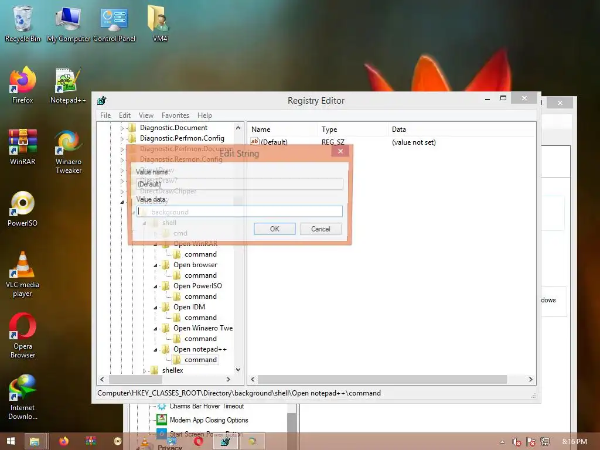Viewport: 600px width, 450px height.
Task: Select the Notepad++ desktop shortcut
Action: point(68,85)
